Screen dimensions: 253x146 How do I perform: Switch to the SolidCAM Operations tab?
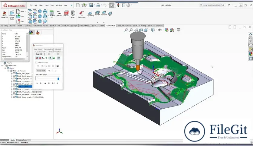(x=70, y=26)
